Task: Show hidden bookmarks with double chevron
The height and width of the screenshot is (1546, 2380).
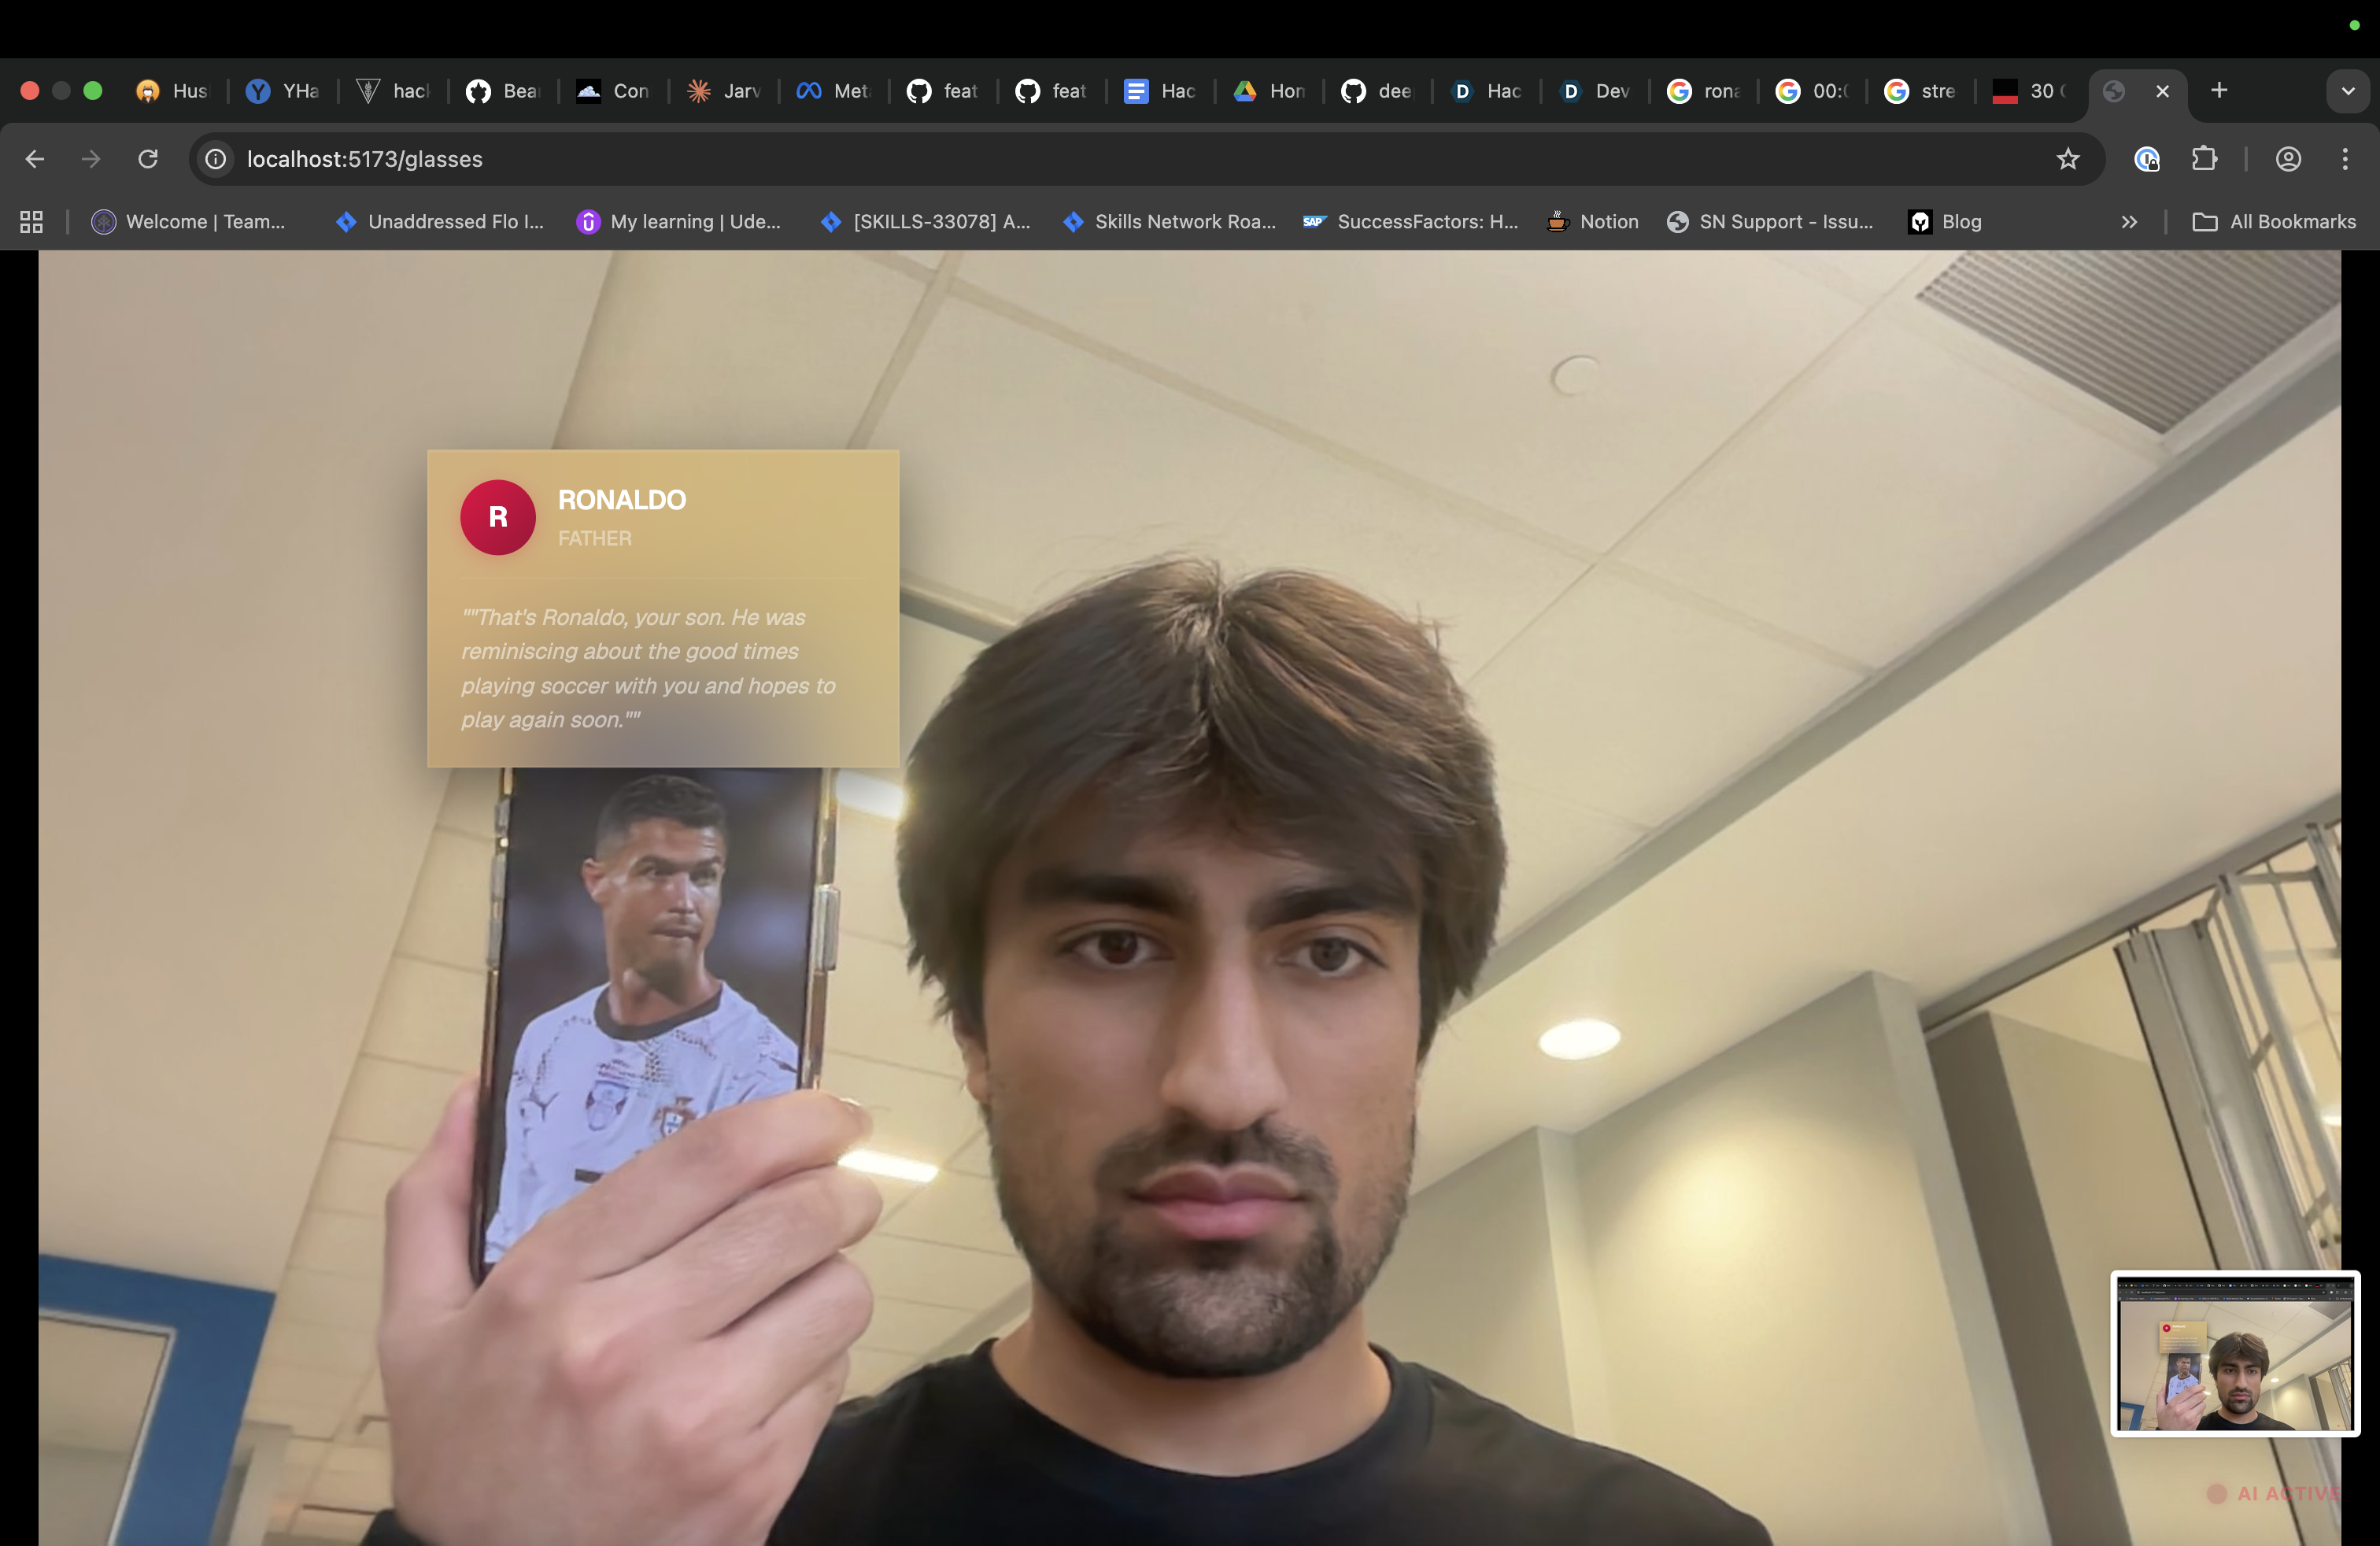Action: pos(2129,222)
